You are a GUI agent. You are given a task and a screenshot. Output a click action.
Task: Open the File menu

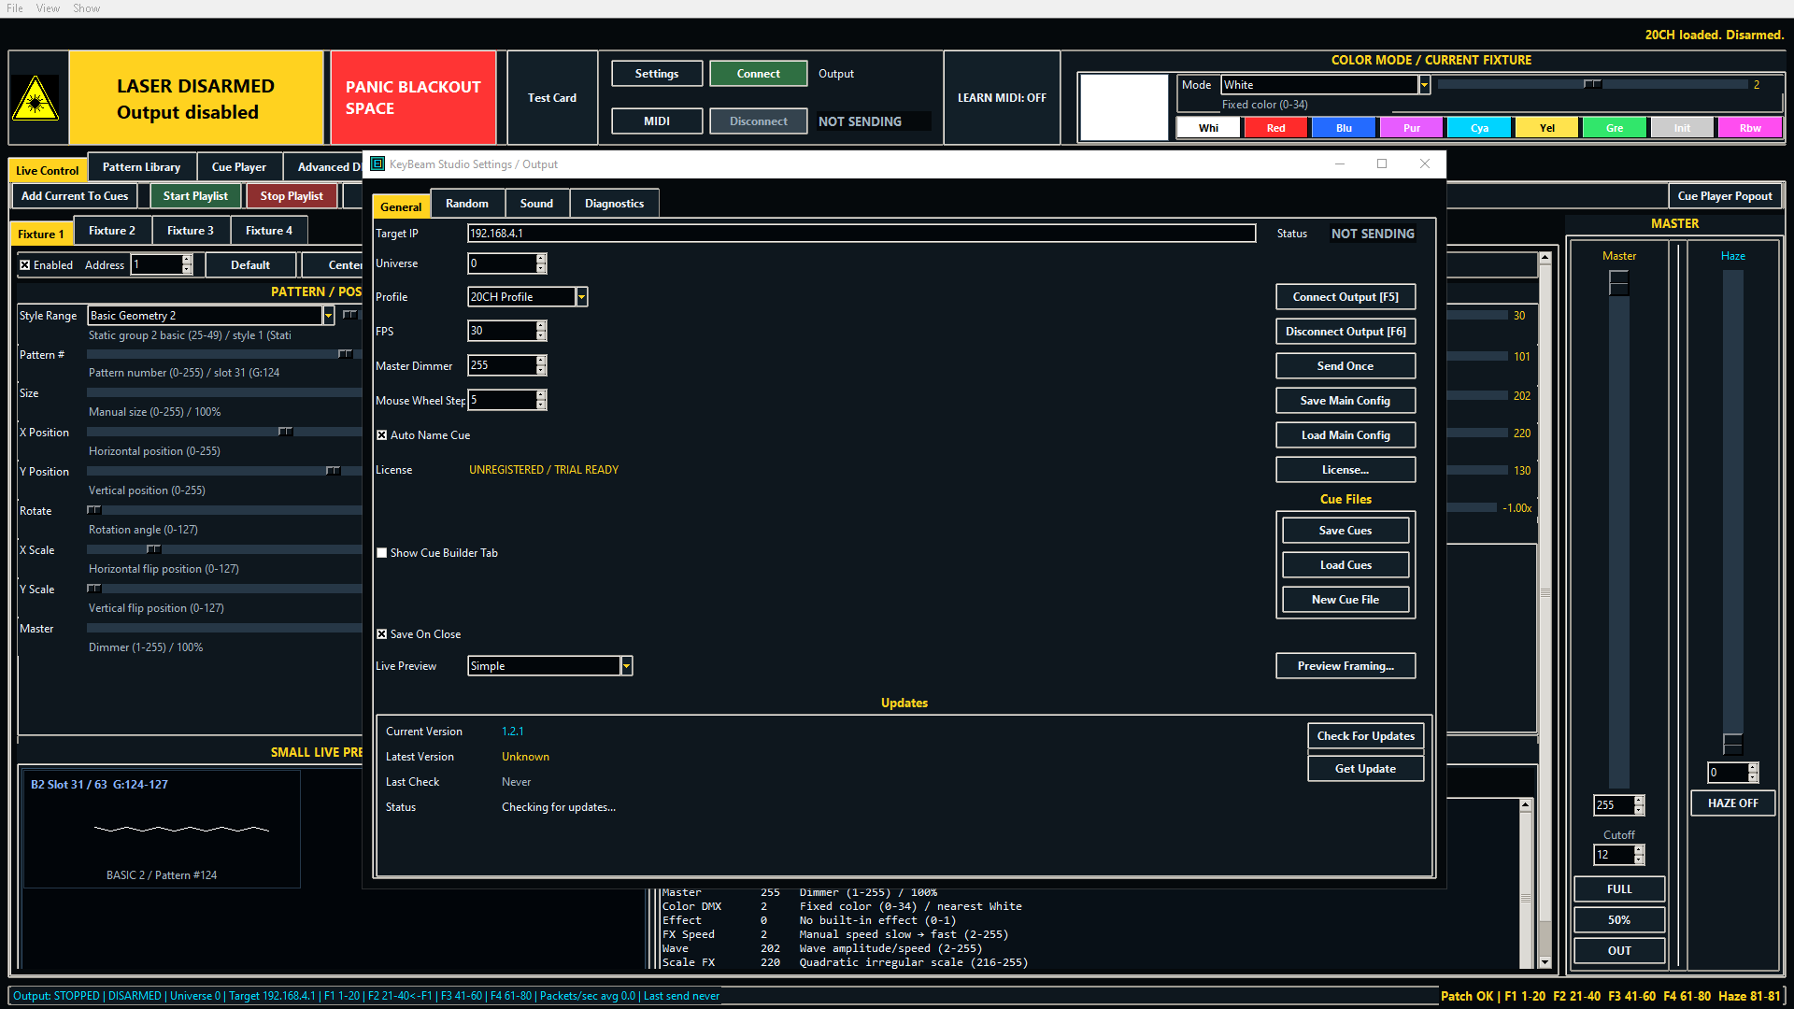click(15, 8)
